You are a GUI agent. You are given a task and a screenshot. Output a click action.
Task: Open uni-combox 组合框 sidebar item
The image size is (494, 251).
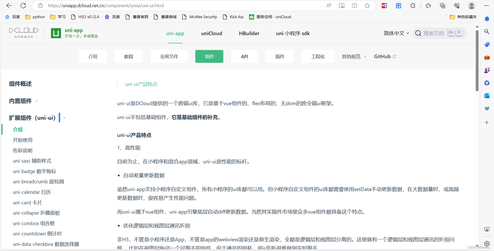coord(34,223)
